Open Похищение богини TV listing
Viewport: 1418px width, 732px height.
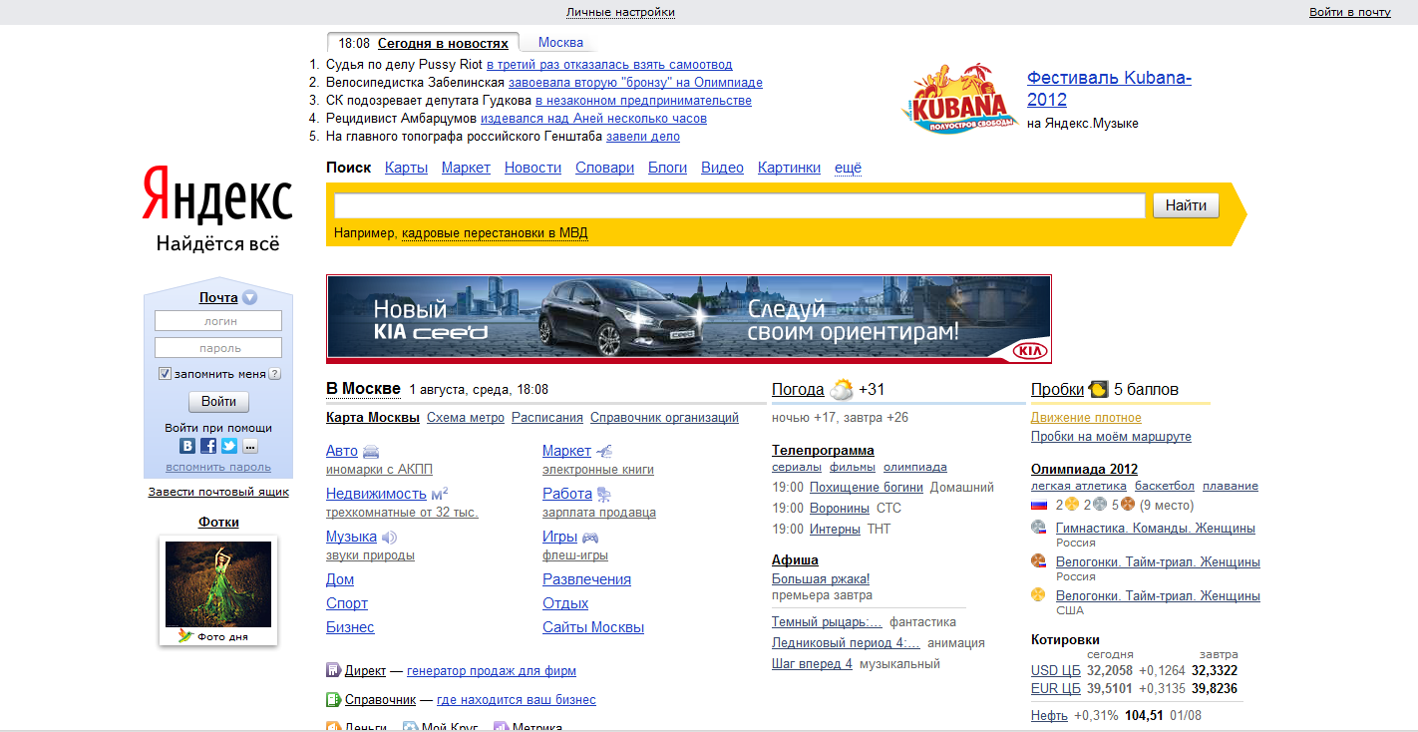pyautogui.click(x=867, y=488)
